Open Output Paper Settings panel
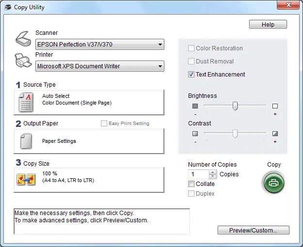The height and width of the screenshot is (247, 303). [89, 141]
